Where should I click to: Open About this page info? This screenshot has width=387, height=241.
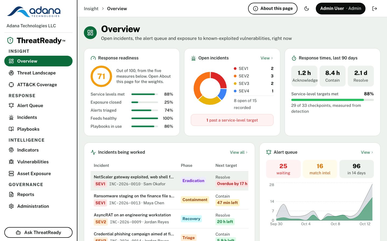pos(273,9)
